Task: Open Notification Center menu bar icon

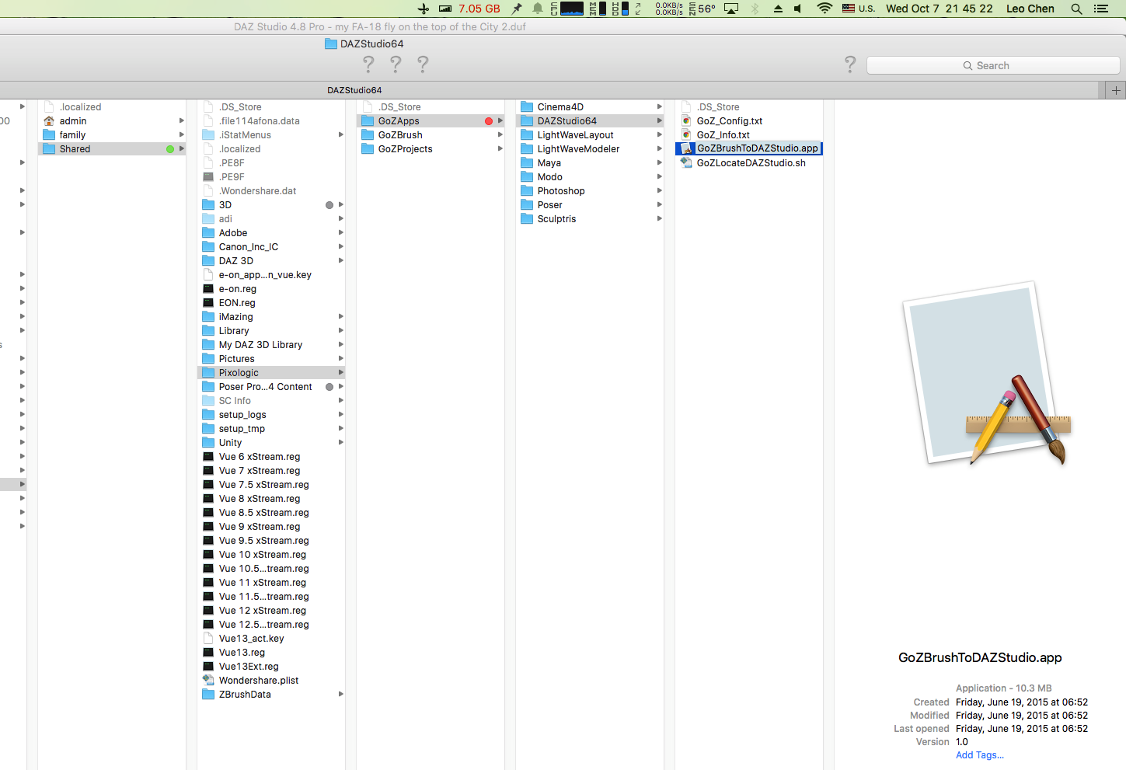Action: click(x=1101, y=9)
